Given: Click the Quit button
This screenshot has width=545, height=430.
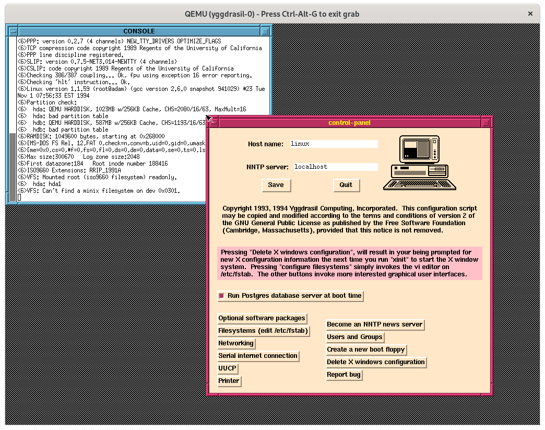Looking at the screenshot, I should [x=346, y=185].
